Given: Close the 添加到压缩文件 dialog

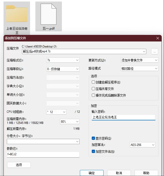Looking at the screenshot, I should click(x=158, y=38).
